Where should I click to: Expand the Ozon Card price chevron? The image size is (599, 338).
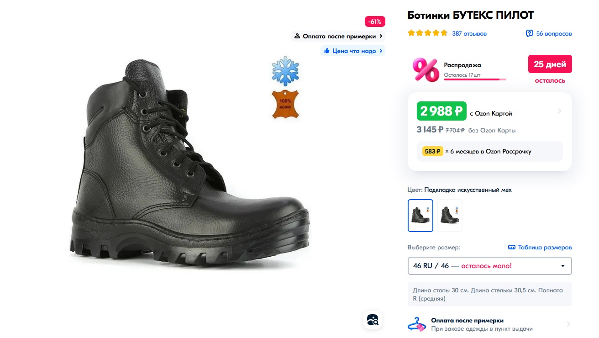click(560, 111)
